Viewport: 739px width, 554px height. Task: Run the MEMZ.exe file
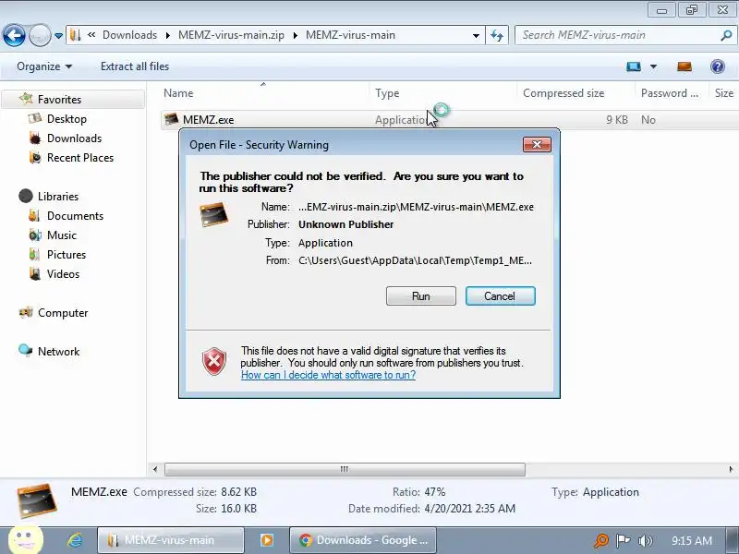(421, 295)
